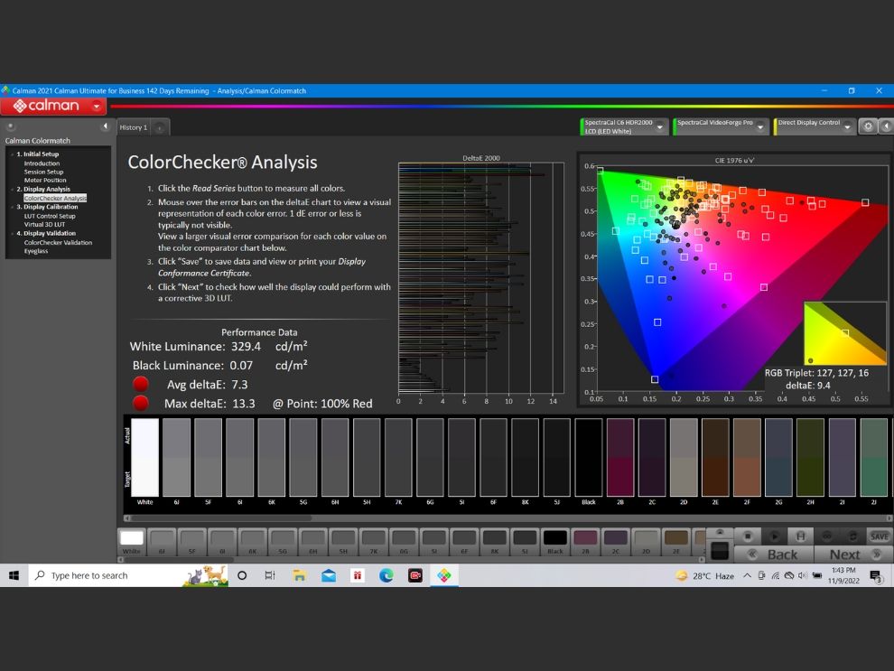The image size is (894, 671).
Task: Show hidden system tray icons
Action: click(747, 576)
